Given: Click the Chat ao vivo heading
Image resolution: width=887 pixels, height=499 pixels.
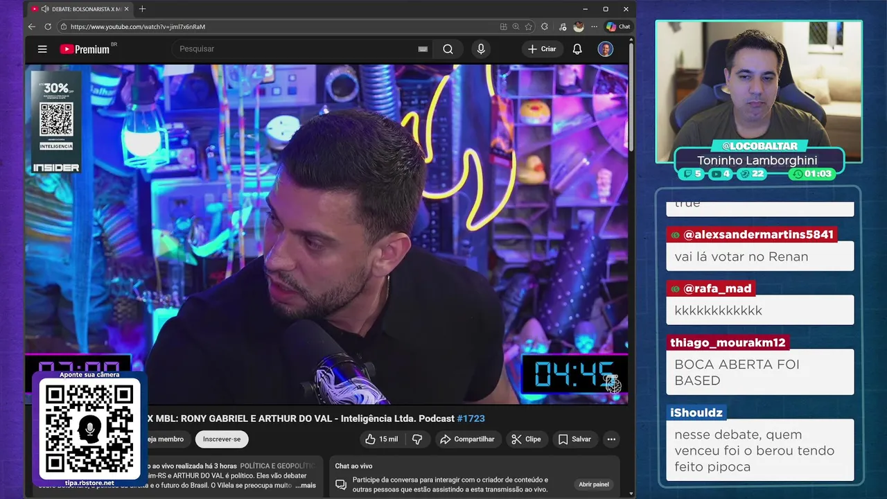Looking at the screenshot, I should [x=353, y=466].
